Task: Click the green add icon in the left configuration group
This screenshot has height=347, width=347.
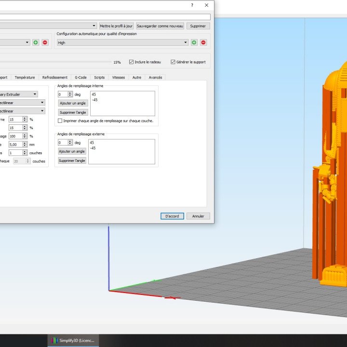Action: pos(36,42)
